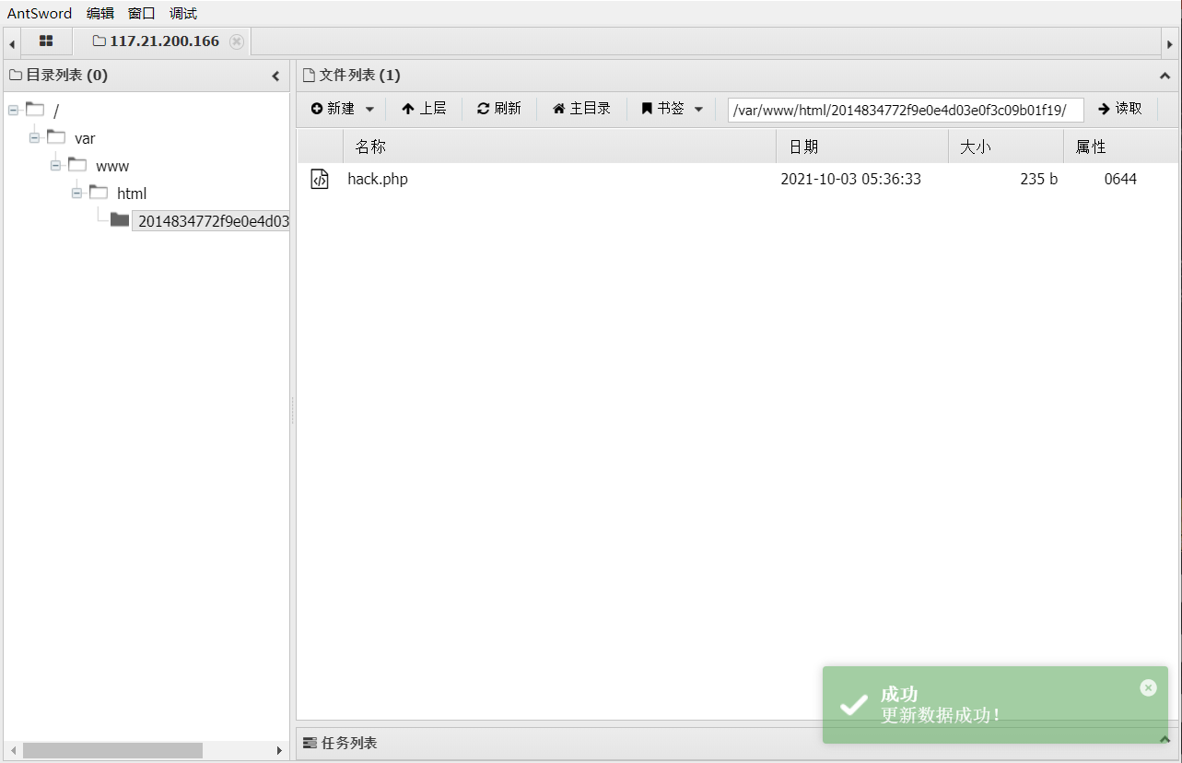Open the 书签 dropdown menu
The height and width of the screenshot is (763, 1182).
coord(698,109)
